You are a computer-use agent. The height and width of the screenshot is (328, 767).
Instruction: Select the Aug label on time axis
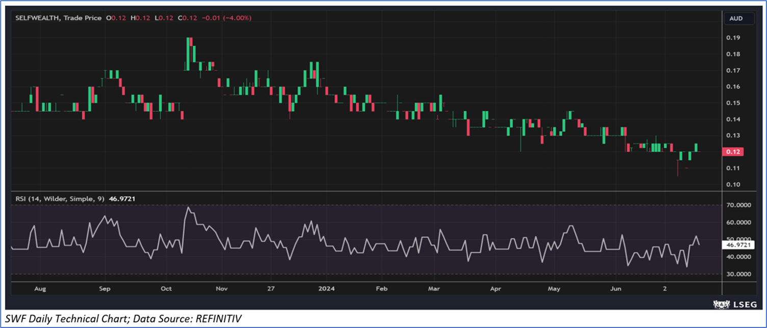(40, 289)
